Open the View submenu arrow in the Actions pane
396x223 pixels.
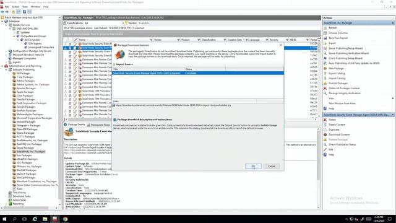(393, 98)
